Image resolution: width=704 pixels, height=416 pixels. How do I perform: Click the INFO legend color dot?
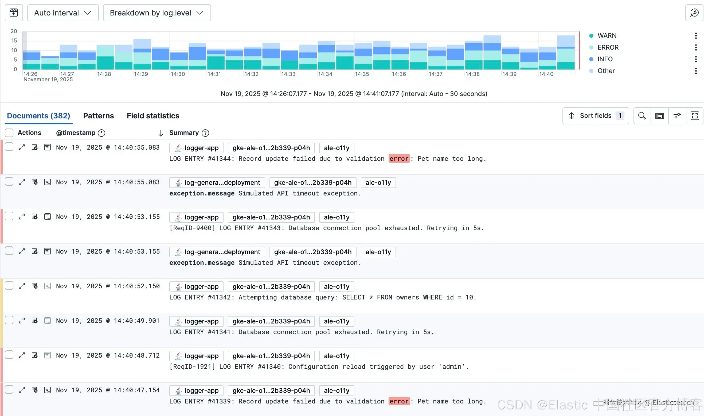(x=591, y=59)
